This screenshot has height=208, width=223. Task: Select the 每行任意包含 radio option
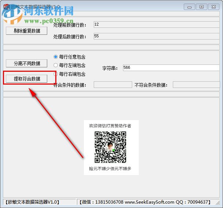(70, 57)
